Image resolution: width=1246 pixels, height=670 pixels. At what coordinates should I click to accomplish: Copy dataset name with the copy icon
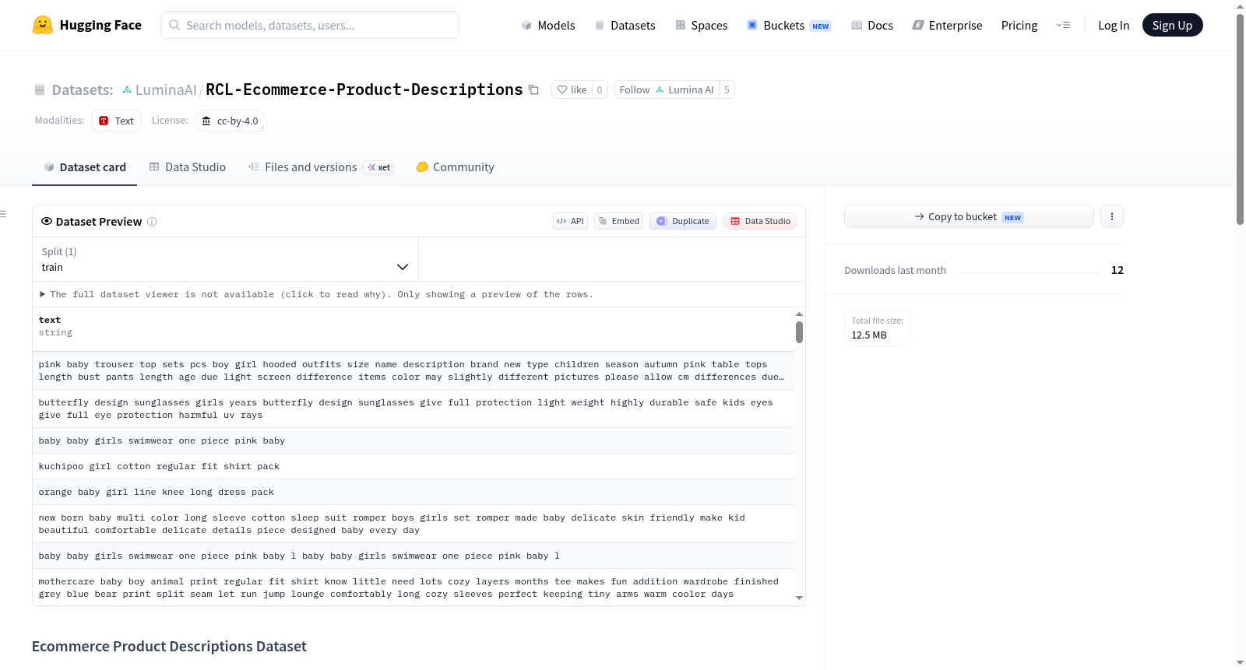tap(533, 89)
